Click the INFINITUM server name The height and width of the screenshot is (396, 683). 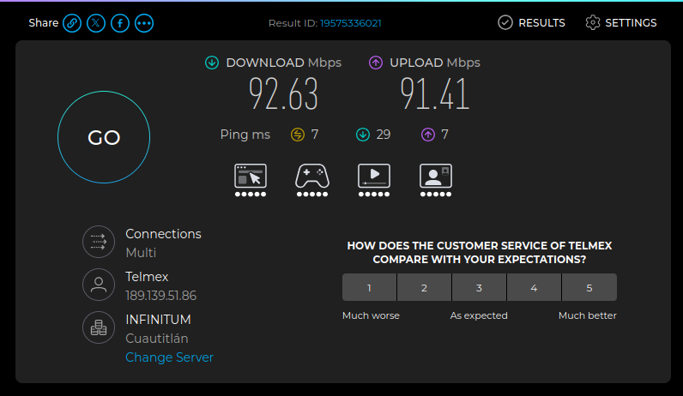[158, 320]
